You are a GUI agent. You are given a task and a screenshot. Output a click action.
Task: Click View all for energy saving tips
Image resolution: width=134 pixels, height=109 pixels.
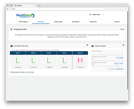(x=122, y=29)
